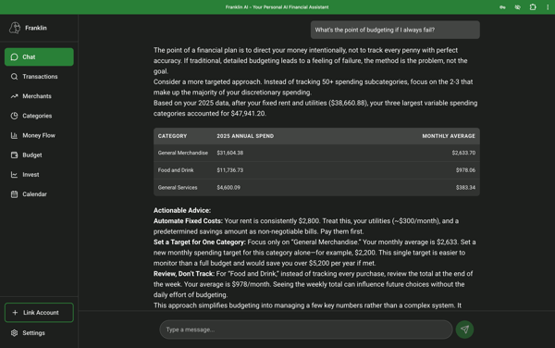Click the CATEGORY column header
The width and height of the screenshot is (555, 348).
(x=172, y=136)
